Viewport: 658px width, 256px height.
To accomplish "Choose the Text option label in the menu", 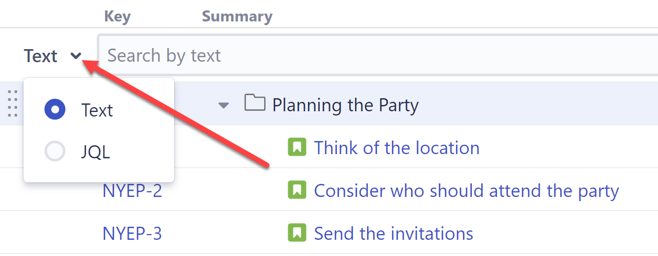I will (x=97, y=110).
